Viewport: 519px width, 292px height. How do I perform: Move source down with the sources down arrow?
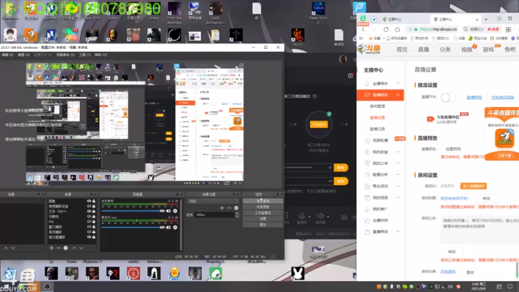pos(81,248)
